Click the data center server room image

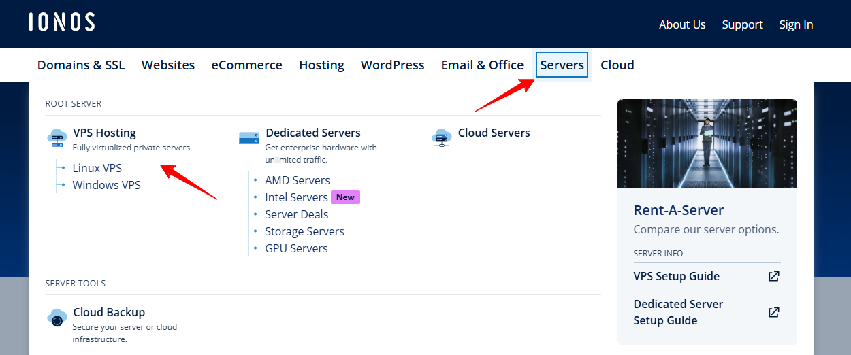pos(707,143)
